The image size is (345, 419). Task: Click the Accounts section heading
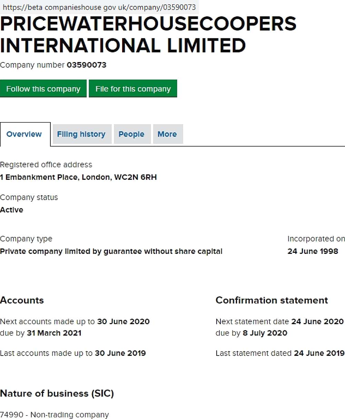(22, 300)
